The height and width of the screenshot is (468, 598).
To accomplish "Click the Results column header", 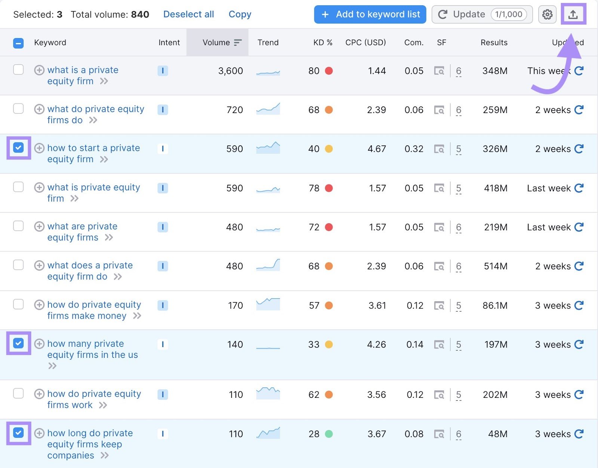I will point(493,42).
